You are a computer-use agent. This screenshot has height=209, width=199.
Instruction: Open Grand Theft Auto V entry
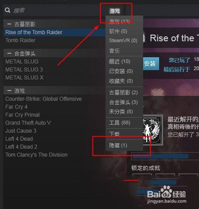28,123
